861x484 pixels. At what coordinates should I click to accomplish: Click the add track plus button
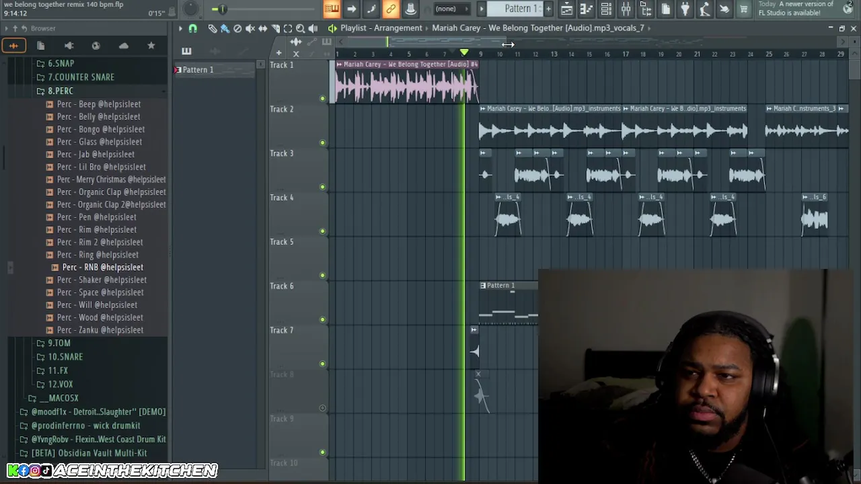[278, 52]
